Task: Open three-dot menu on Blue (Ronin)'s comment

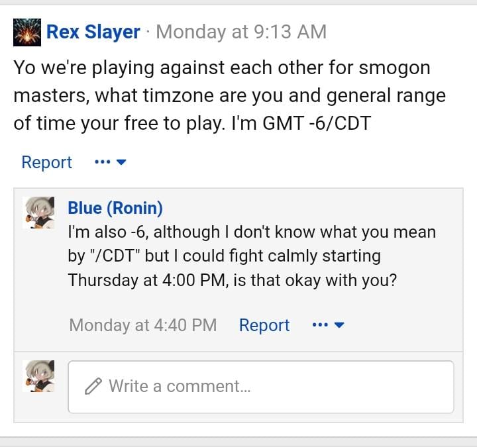Action: [321, 324]
